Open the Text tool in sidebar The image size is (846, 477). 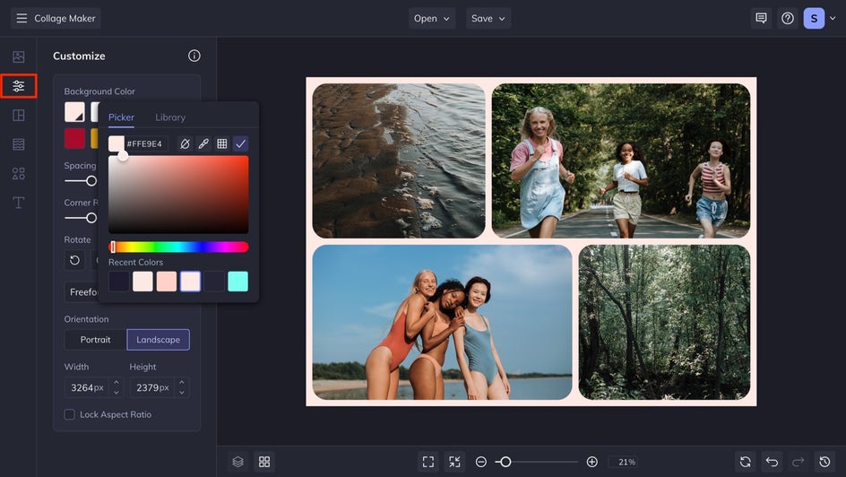click(18, 202)
